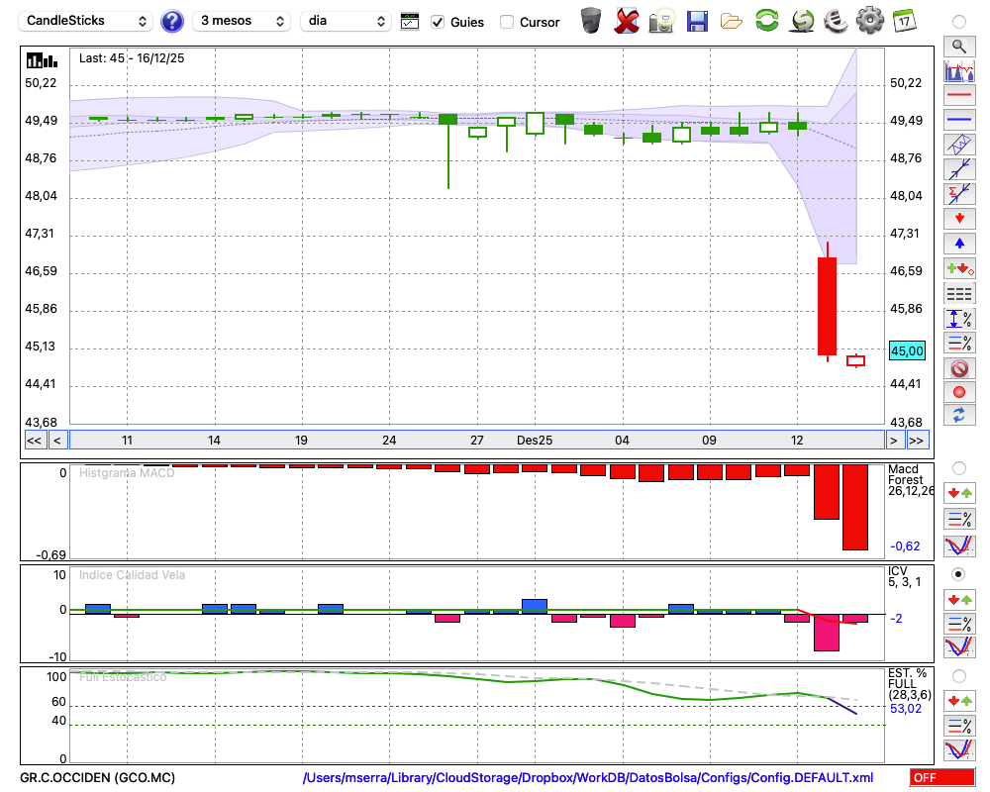Click the magnifier zoom tool
This screenshot has width=990, height=792.
959,47
